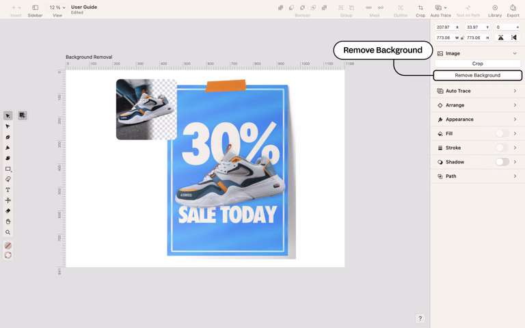Click the height field 773.06 H

[478, 38]
